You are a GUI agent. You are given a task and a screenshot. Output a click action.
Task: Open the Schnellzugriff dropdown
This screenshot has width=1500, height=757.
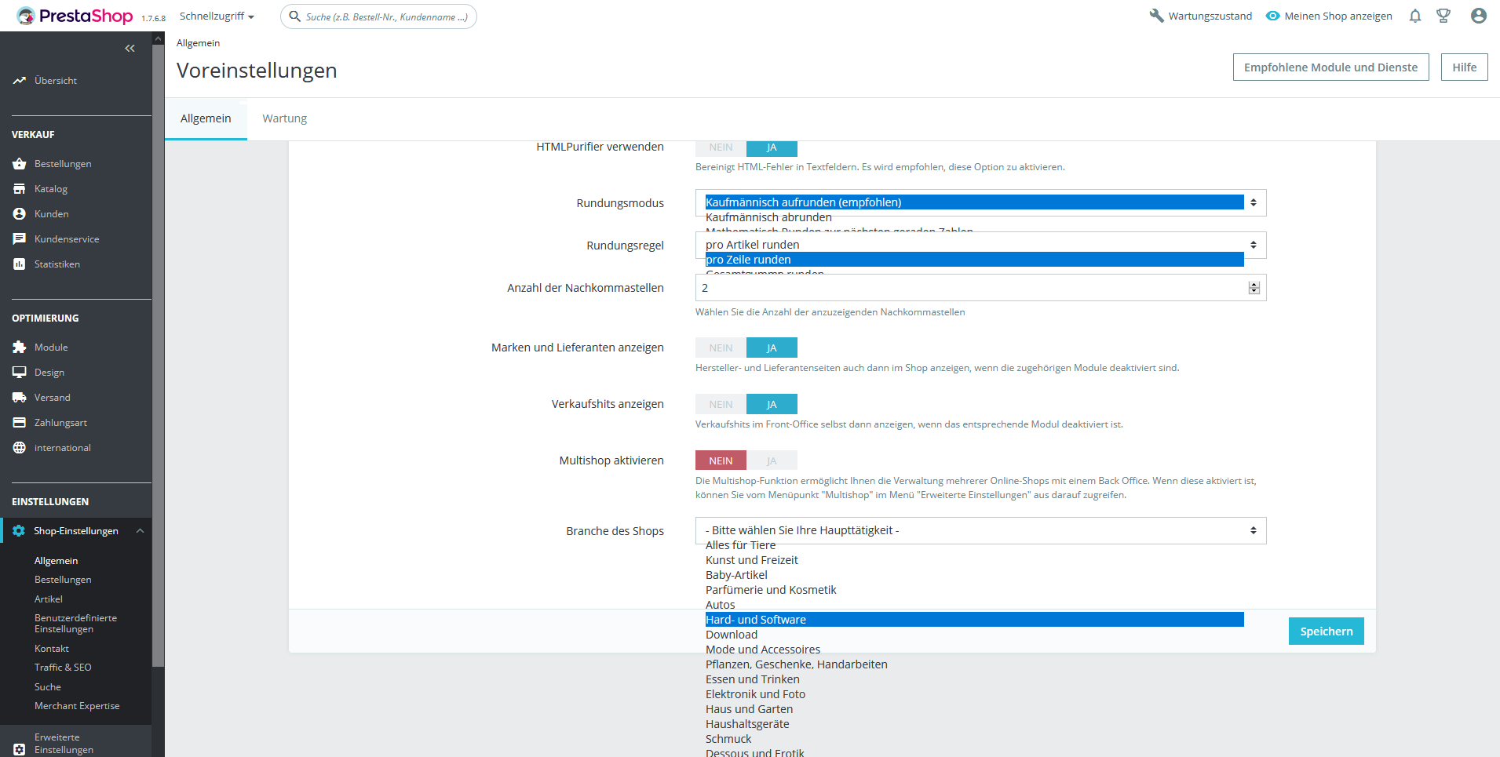tap(217, 16)
